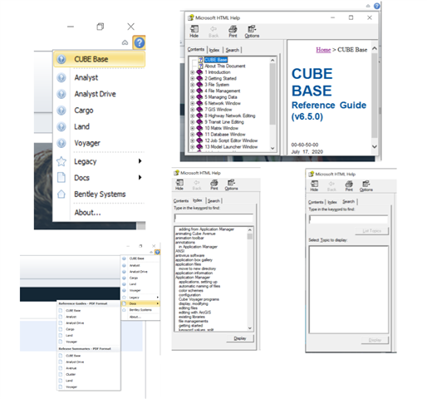Screen dimensions: 427x399
Task: Click Hide in the CUBE Base help window
Action: point(194,32)
